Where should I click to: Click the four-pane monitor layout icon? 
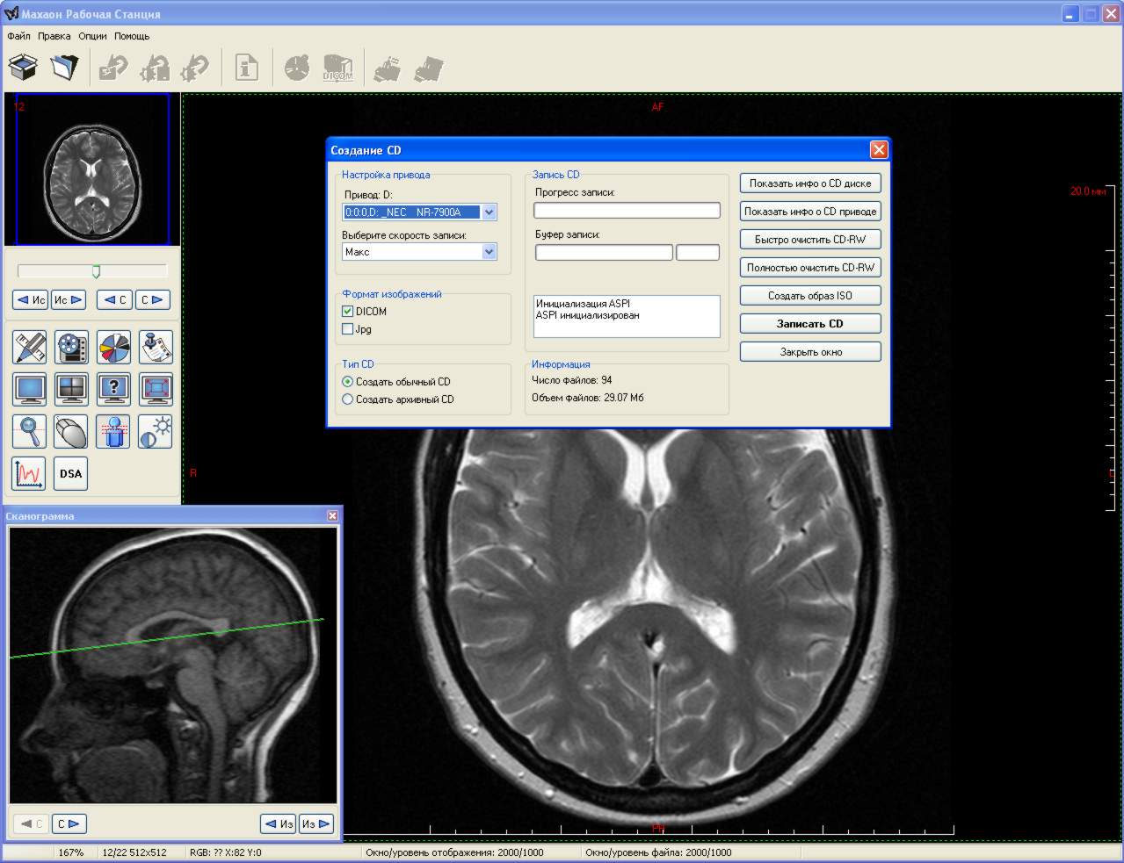point(71,389)
